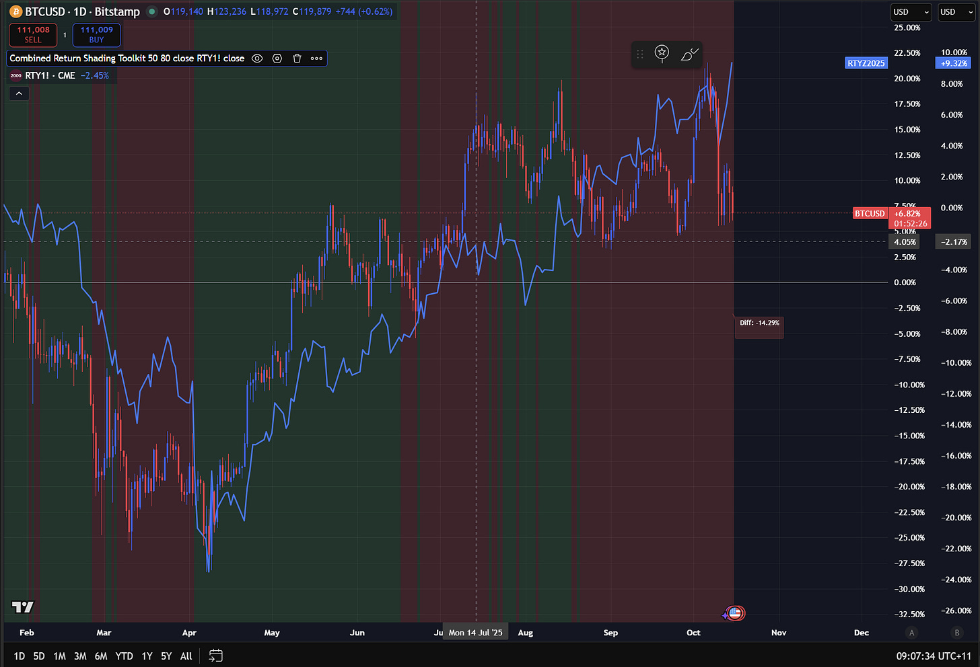
Task: Click the BTCUSD · 1D · Bitstamp title
Action: 82,11
